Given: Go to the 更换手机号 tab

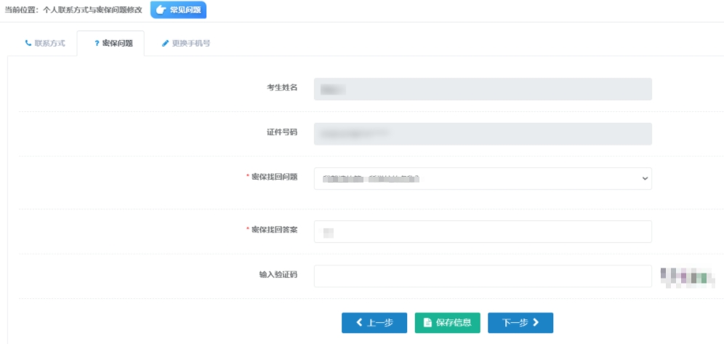Looking at the screenshot, I should point(186,44).
